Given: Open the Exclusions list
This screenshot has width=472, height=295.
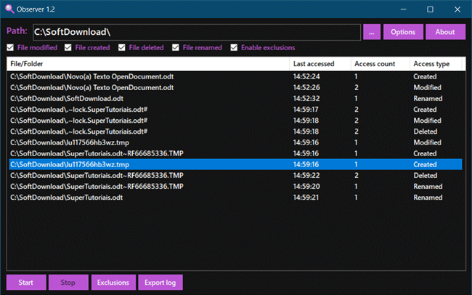Looking at the screenshot, I should tap(113, 282).
